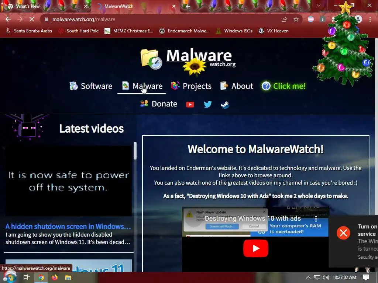This screenshot has width=378, height=283.
Task: Open the network tray icon
Action: tap(317, 277)
